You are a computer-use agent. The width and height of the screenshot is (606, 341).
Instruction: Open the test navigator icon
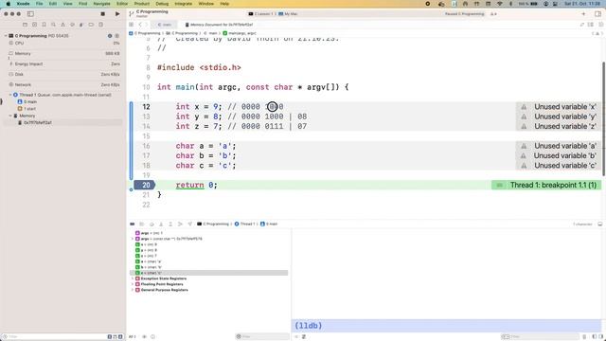coord(72,25)
